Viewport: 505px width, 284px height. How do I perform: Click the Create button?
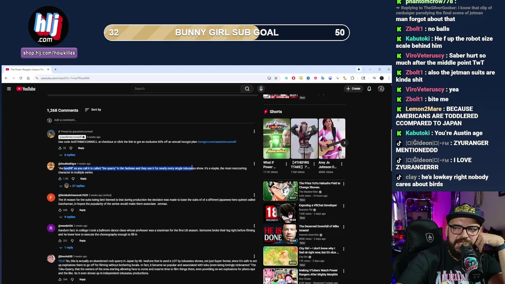point(353,89)
